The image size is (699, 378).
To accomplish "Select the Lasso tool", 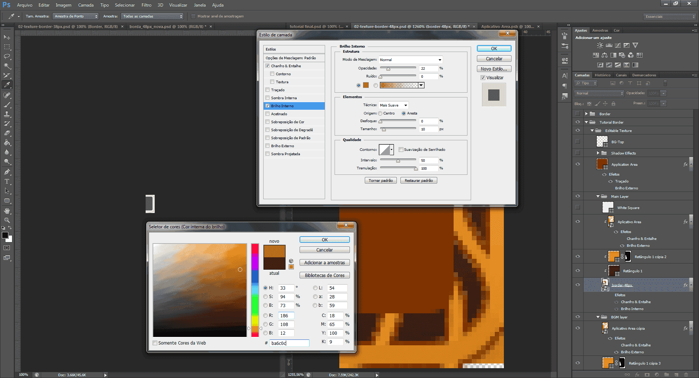I will point(7,56).
